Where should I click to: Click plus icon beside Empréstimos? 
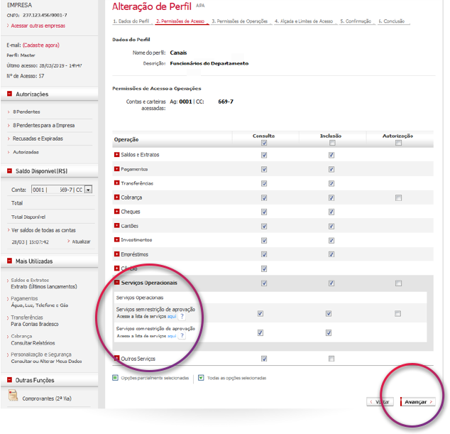(117, 254)
